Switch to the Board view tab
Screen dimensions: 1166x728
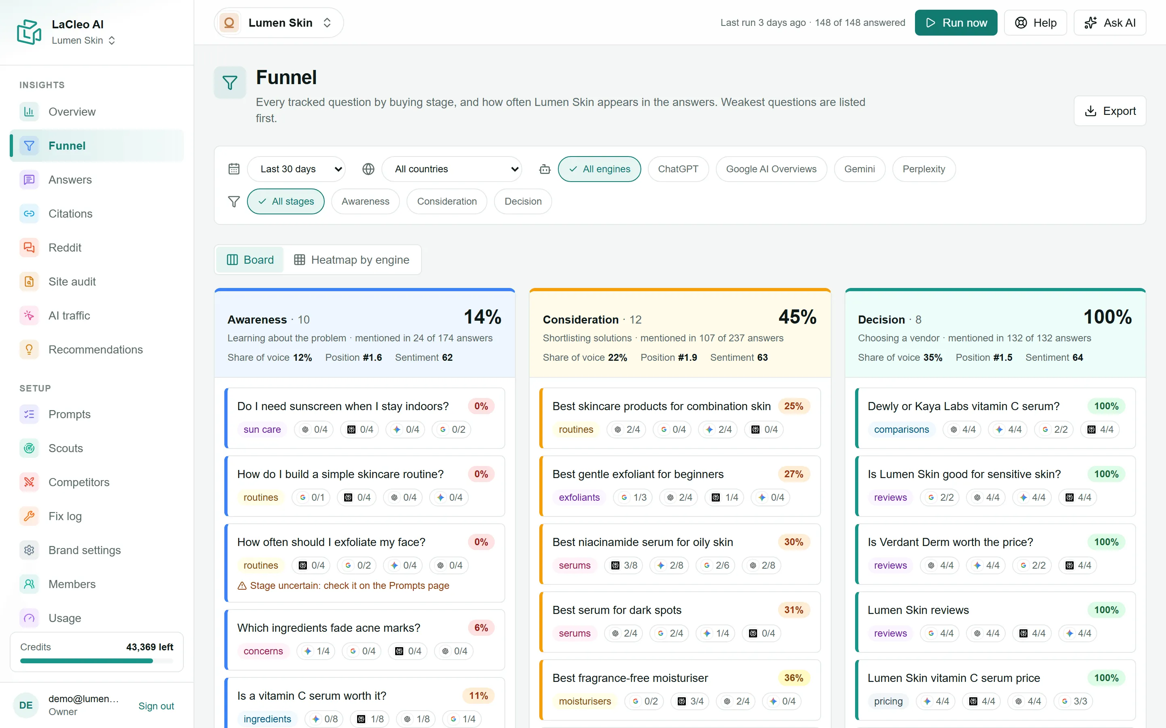coord(250,260)
